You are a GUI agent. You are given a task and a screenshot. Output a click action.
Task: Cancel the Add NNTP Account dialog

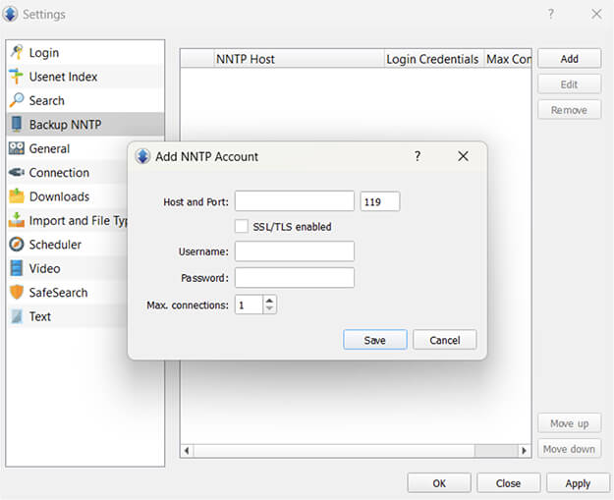[444, 340]
